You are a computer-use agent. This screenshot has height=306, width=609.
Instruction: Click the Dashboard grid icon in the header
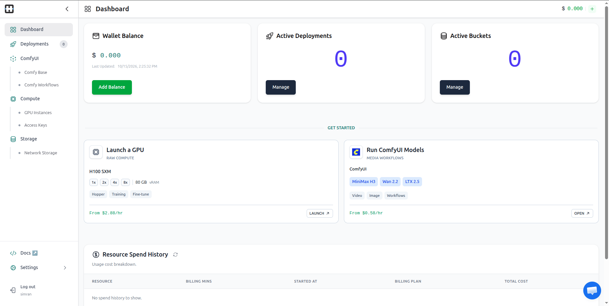click(x=88, y=9)
